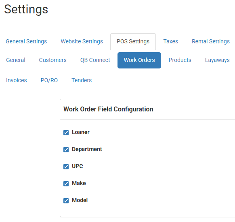
Task: Toggle the Model checkbox
Action: pyautogui.click(x=66, y=201)
